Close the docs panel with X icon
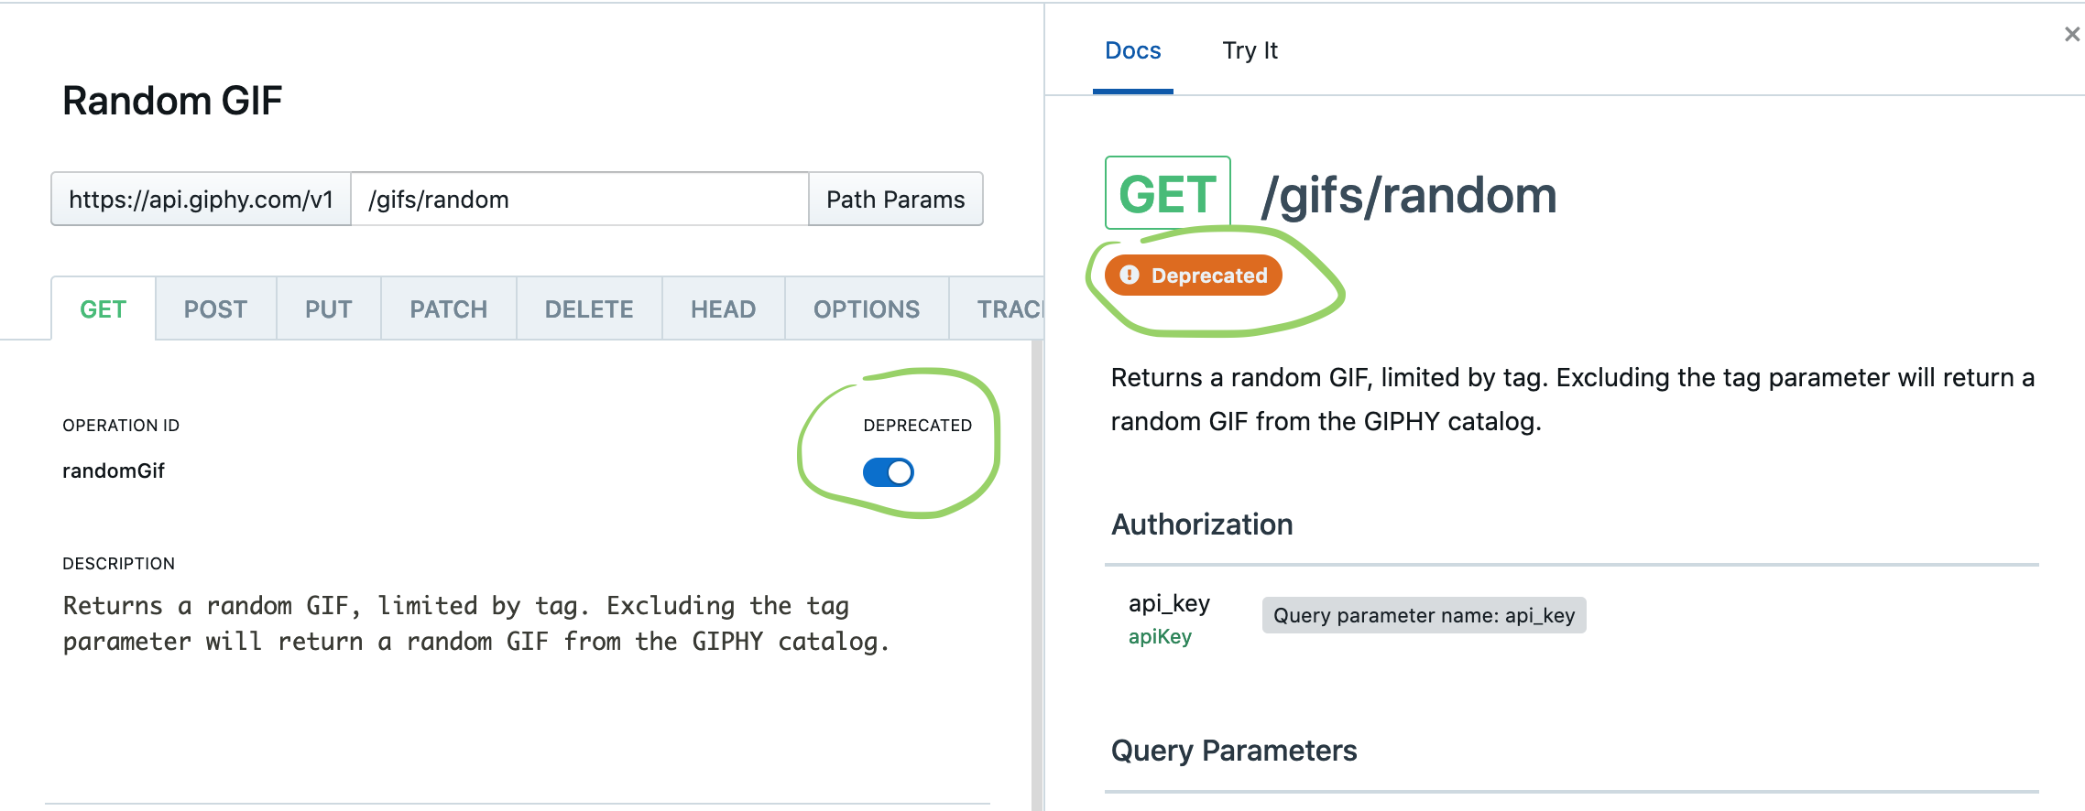The width and height of the screenshot is (2085, 811). [2071, 34]
